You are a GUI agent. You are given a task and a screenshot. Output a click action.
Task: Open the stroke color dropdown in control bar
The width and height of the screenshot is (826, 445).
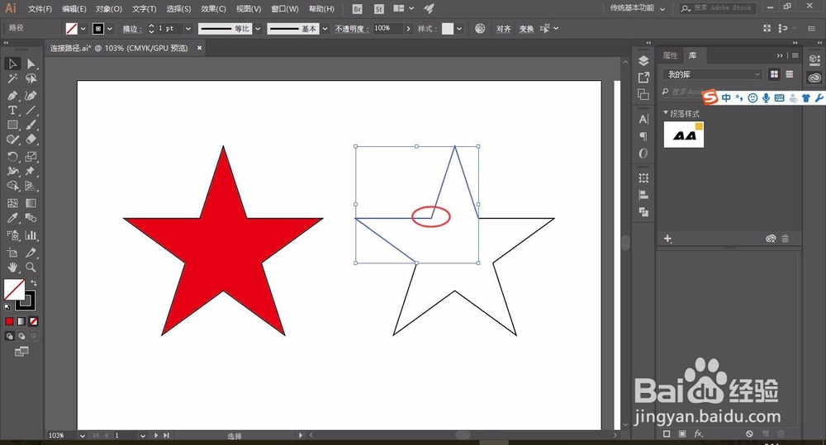coord(110,28)
